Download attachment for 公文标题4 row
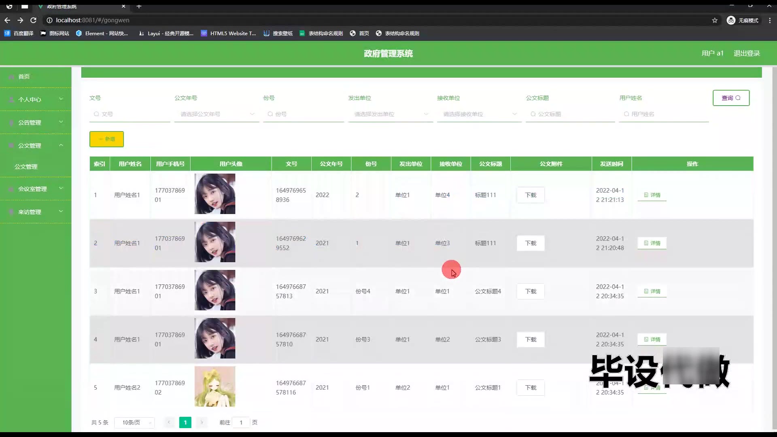777x437 pixels. (531, 291)
